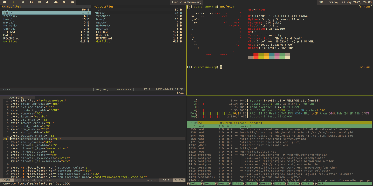
Task: Open the Firefox workspace icon
Action: coord(31,2)
